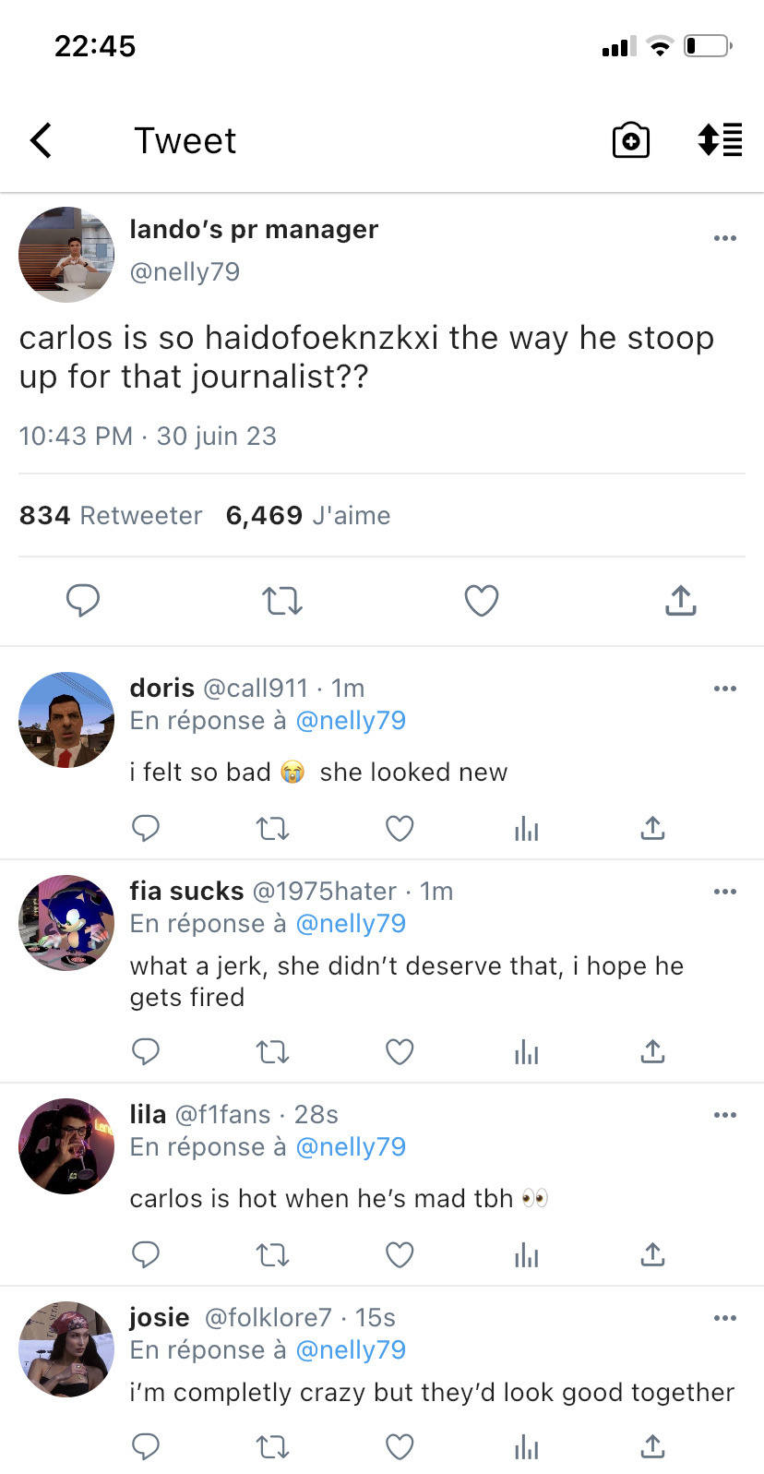Screen dimensions: 764x1474
Task: Like doris's reply
Action: (x=400, y=829)
